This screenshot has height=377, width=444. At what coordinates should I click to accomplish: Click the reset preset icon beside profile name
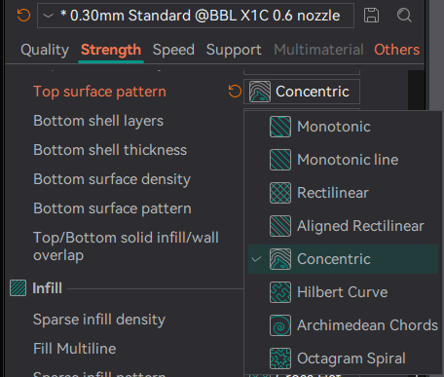23,16
